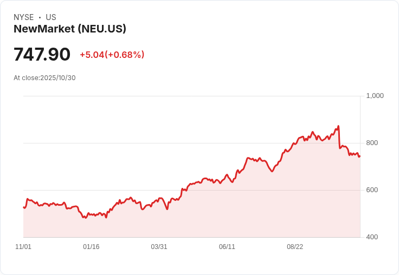Click the 08/22 date label
The width and height of the screenshot is (399, 275).
pyautogui.click(x=295, y=247)
